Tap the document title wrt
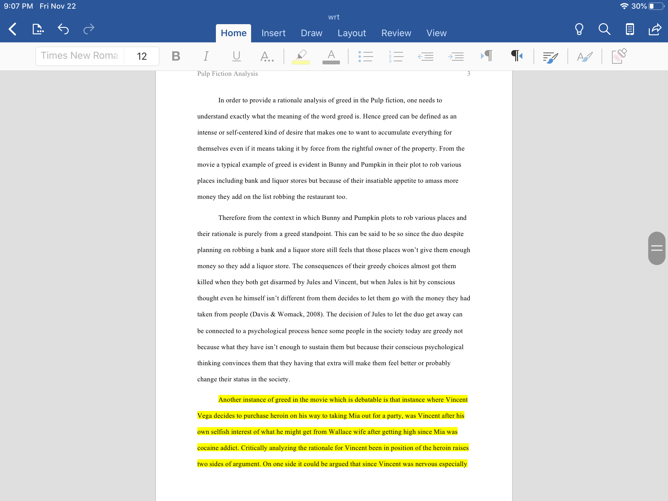Screen dimensions: 668x501 pos(334,17)
